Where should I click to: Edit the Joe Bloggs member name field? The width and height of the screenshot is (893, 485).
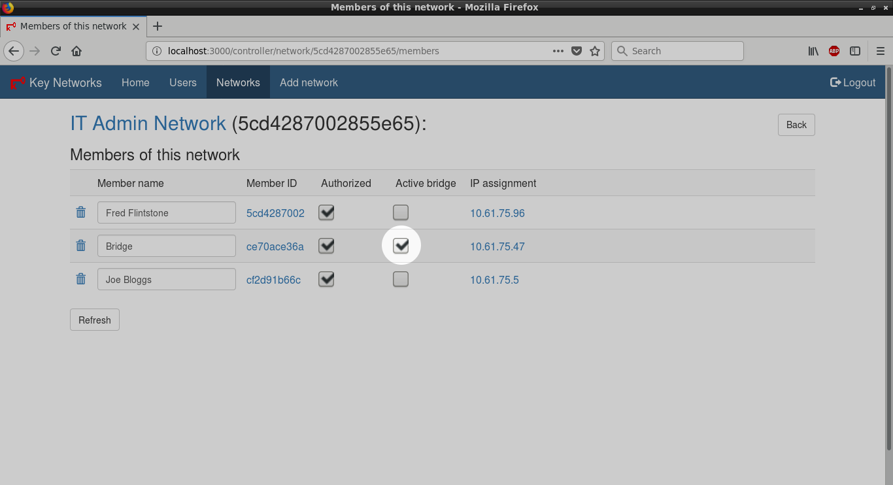166,279
